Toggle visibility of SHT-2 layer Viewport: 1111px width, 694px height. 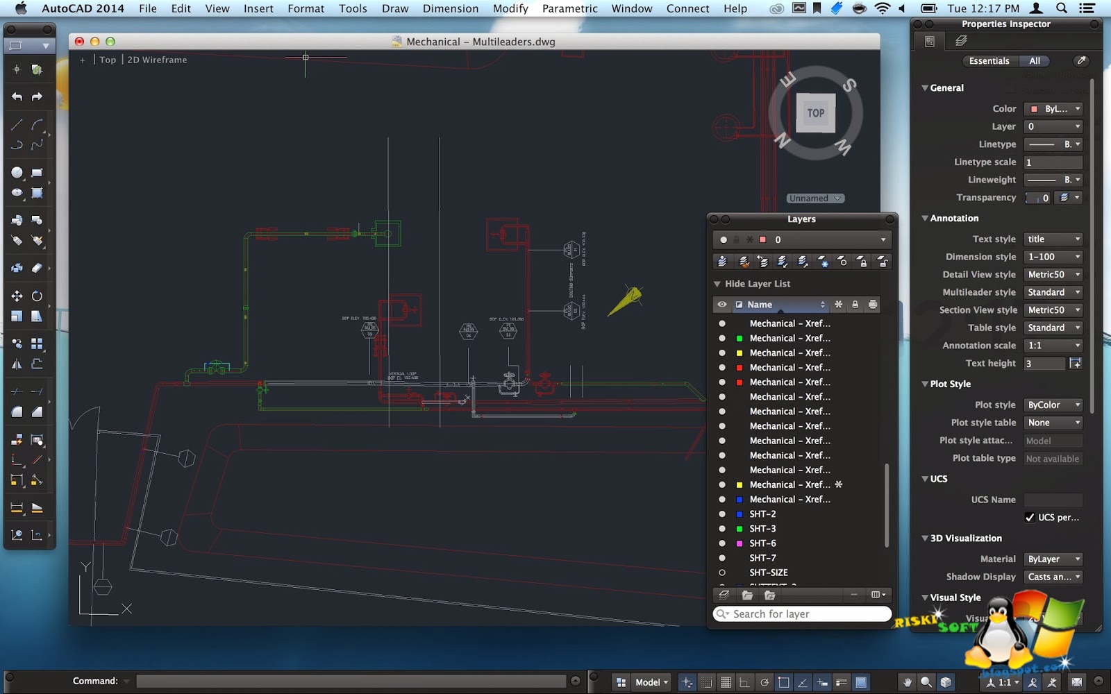(x=722, y=514)
